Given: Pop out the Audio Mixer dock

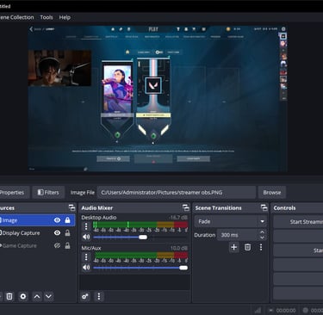Looking at the screenshot, I should [x=186, y=207].
